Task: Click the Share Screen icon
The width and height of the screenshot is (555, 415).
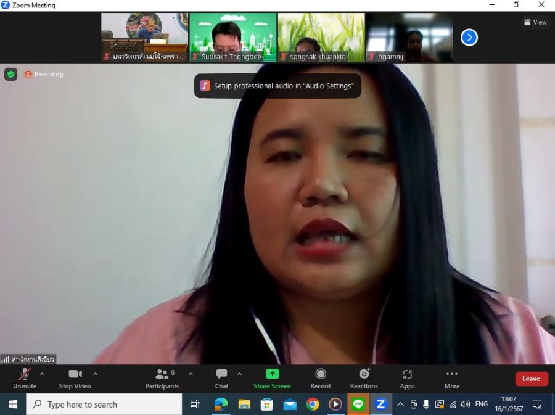Action: click(x=272, y=374)
